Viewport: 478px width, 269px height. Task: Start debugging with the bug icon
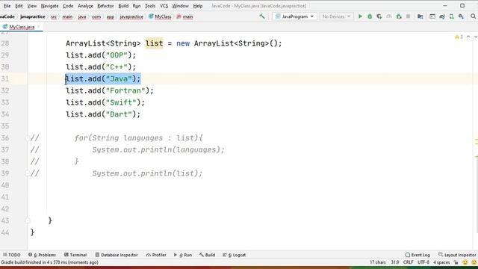pos(370,16)
